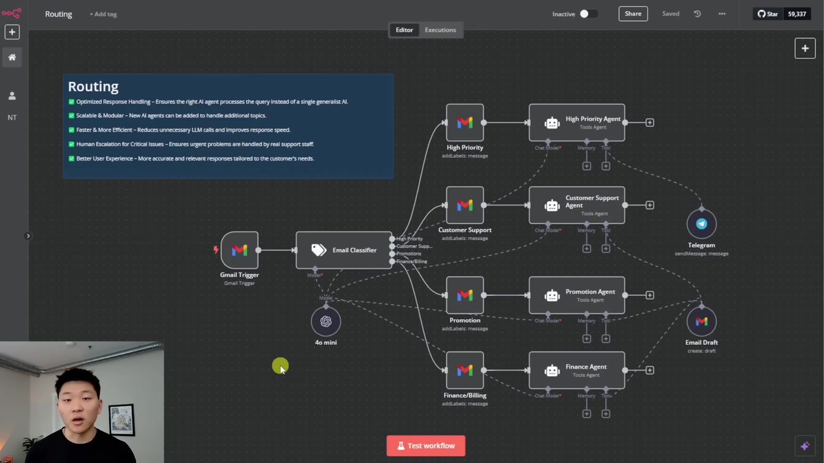This screenshot has width=824, height=463.
Task: Add Tool to High Priority Agent
Action: tap(606, 166)
